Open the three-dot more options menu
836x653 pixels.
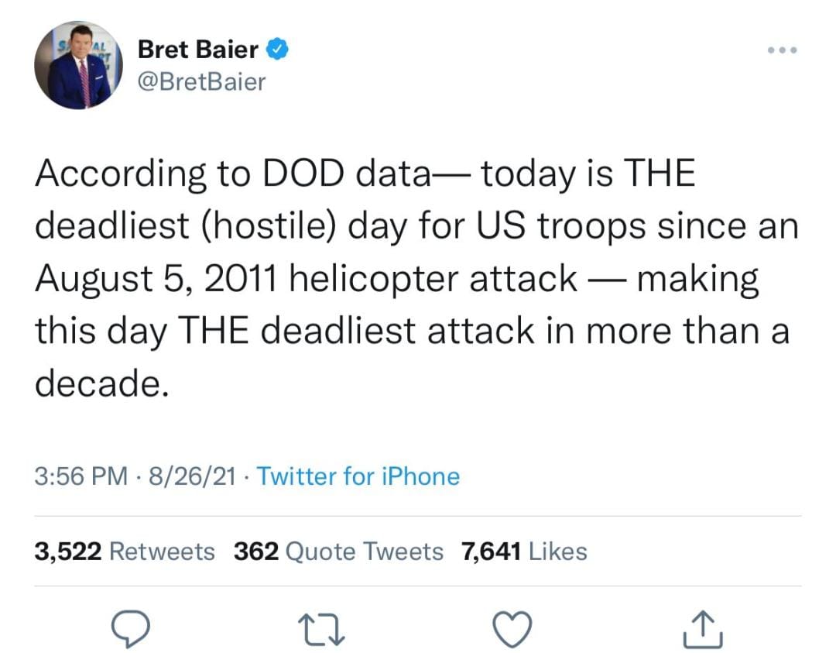point(782,50)
